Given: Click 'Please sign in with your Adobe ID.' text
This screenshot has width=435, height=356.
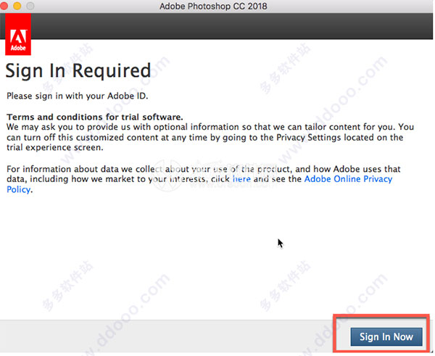Looking at the screenshot, I should [x=78, y=96].
